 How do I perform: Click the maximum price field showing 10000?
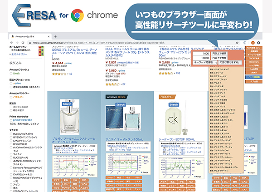[x=201, y=58]
